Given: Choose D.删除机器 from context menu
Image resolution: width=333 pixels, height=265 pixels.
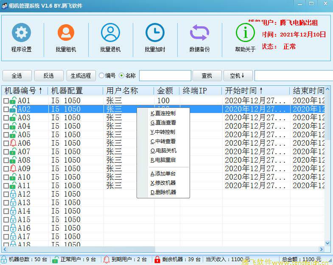Looking at the screenshot, I should click(x=163, y=192).
